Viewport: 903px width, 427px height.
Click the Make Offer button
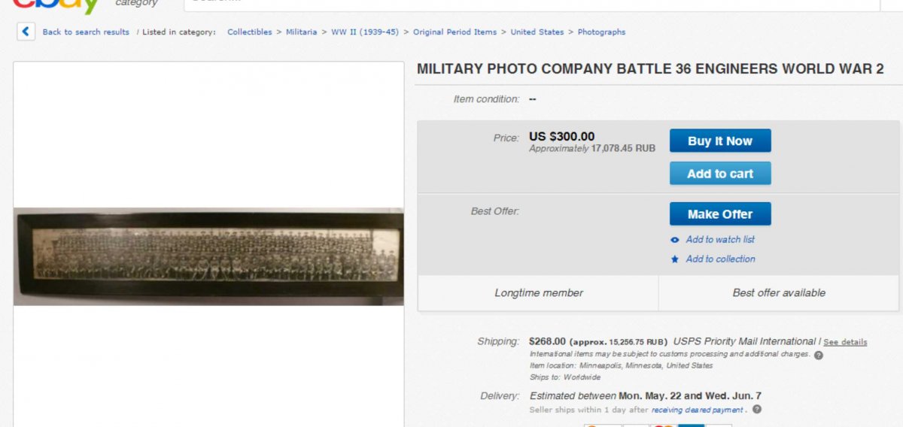point(720,214)
